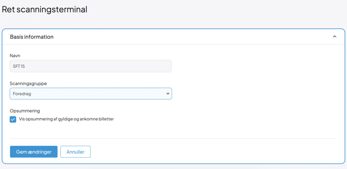Click the checkbox label about gyldige billetter
The image size is (347, 169).
click(66, 119)
